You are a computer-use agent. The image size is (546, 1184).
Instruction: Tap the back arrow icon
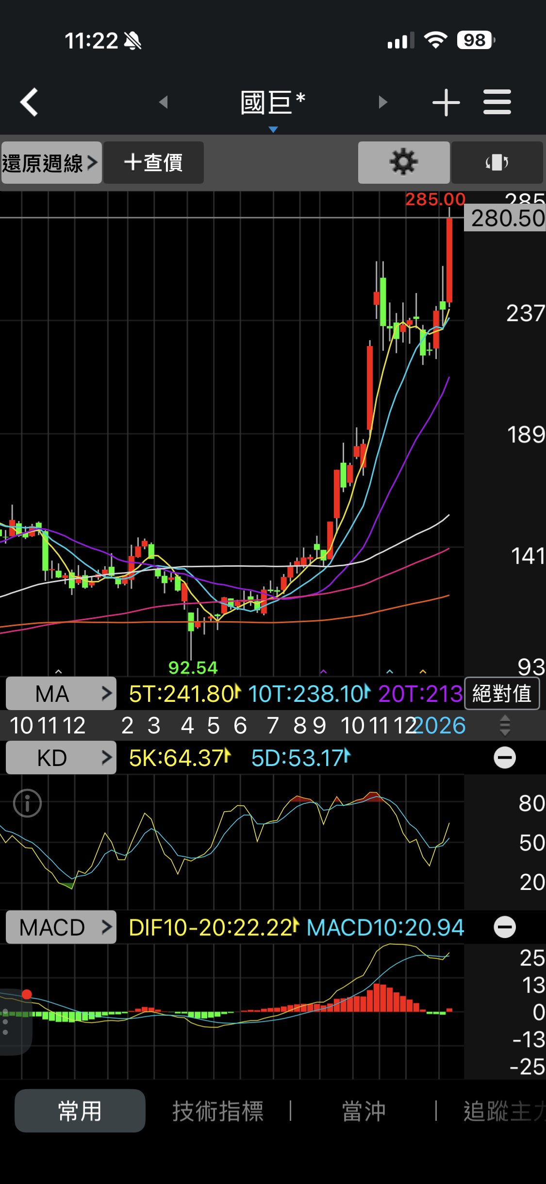pos(29,102)
